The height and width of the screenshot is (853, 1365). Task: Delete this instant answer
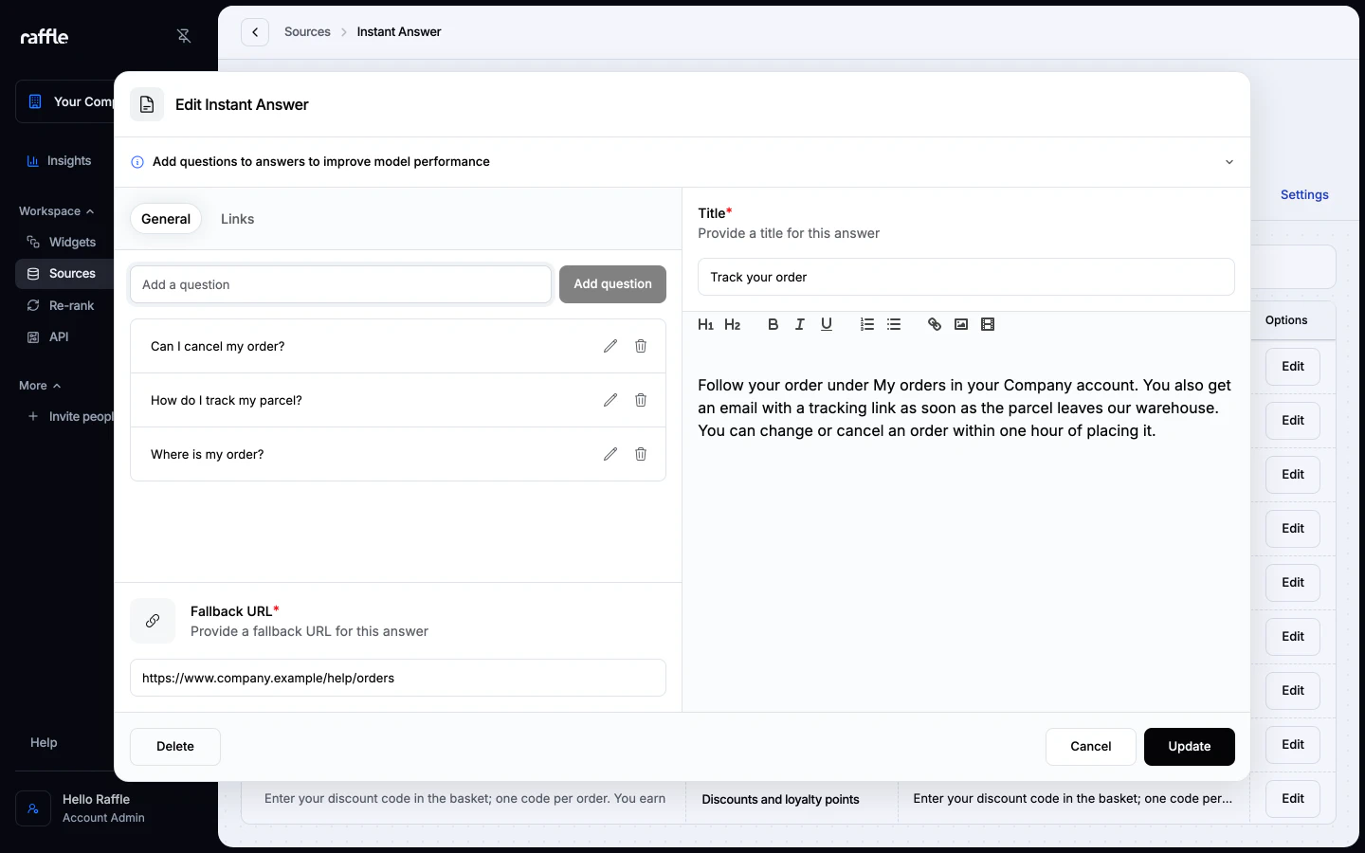[x=175, y=747]
